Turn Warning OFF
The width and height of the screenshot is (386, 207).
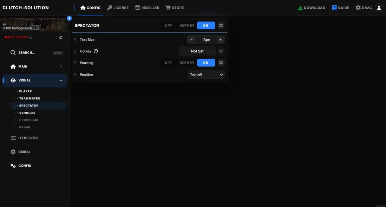pyautogui.click(x=168, y=63)
